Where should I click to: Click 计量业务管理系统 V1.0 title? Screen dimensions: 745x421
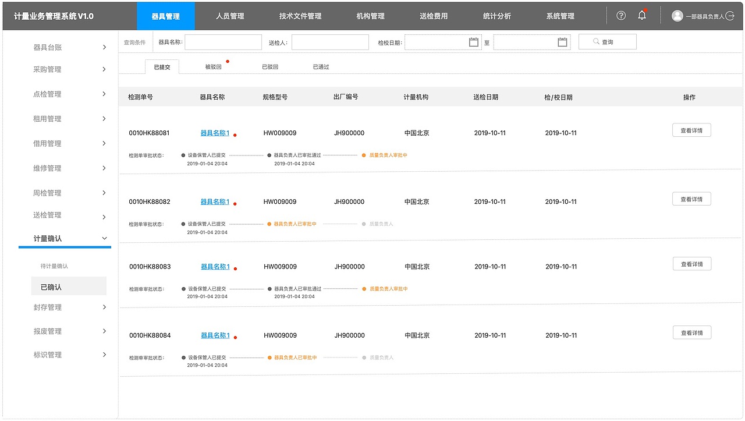(54, 16)
